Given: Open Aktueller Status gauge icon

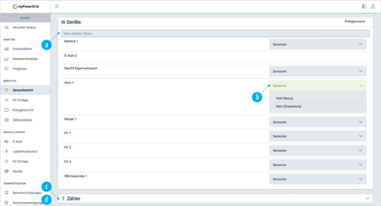Looking at the screenshot, I should (x=7, y=27).
